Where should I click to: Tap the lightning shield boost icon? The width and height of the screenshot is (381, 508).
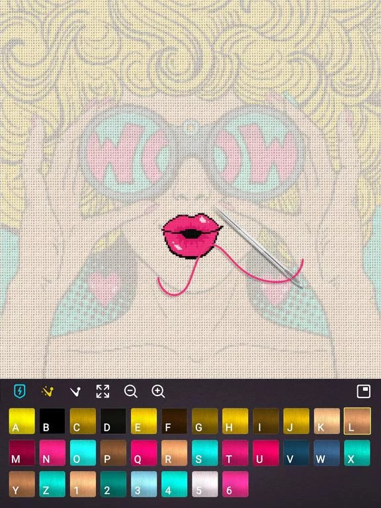click(20, 392)
